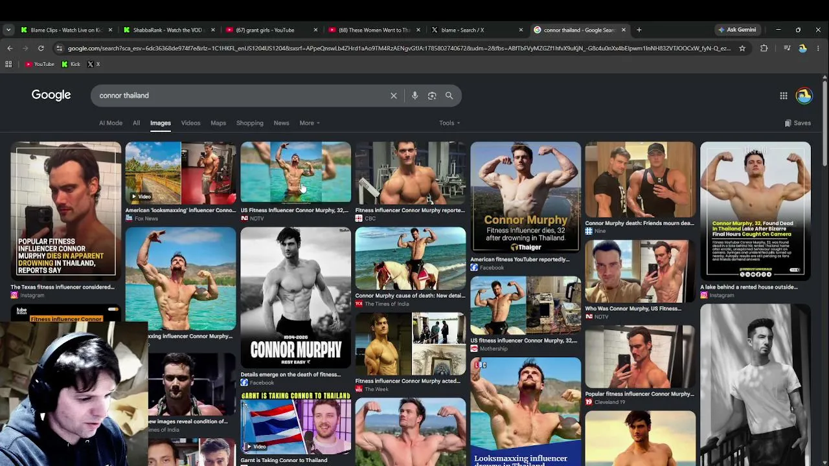Select the All results tab
The width and height of the screenshot is (829, 466).
click(x=136, y=123)
